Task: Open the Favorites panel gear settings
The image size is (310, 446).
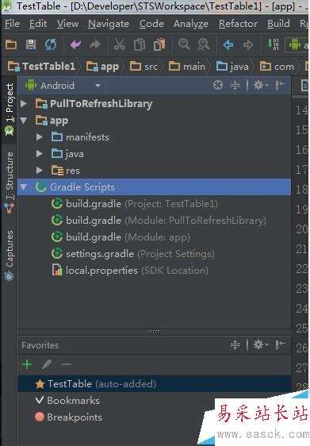Action: coord(260,344)
